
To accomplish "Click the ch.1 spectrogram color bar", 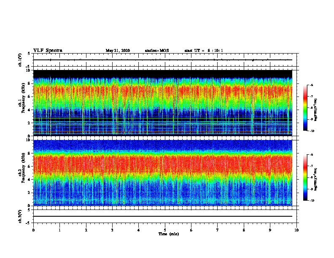I will [x=305, y=108].
